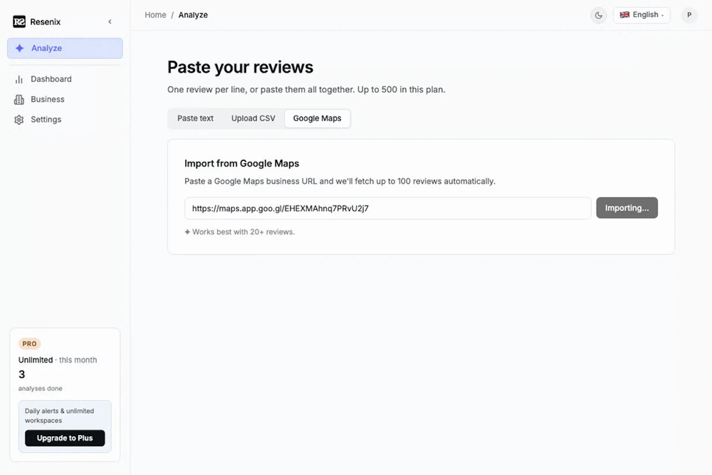Click 'Daily alerts & unlimited workspaces' text
The image size is (712, 475).
pyautogui.click(x=59, y=416)
